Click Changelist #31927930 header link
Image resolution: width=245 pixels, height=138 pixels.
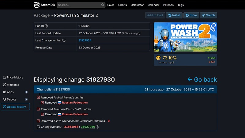(x=53, y=90)
